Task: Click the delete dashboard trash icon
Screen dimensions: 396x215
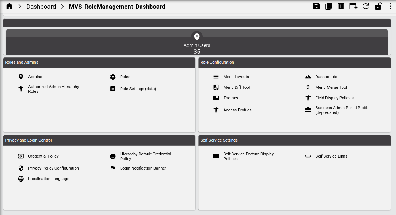Action: point(341,6)
